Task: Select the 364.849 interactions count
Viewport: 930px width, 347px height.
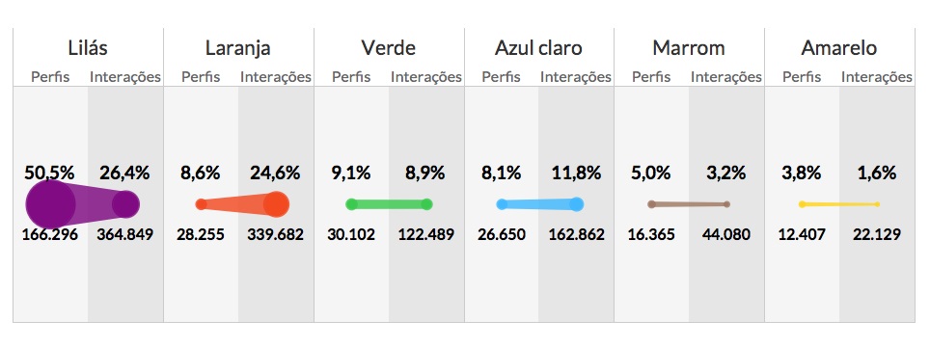Action: coord(125,234)
